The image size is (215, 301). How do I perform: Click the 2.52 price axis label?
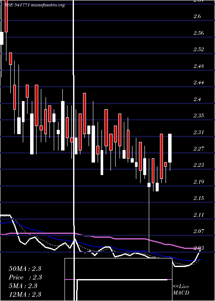(199, 49)
